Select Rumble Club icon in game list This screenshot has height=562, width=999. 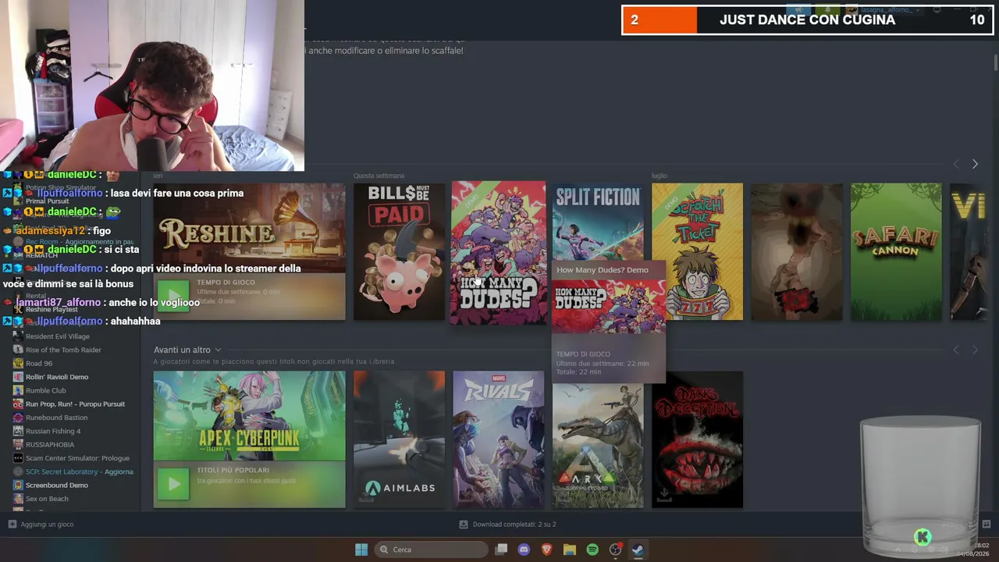(19, 390)
